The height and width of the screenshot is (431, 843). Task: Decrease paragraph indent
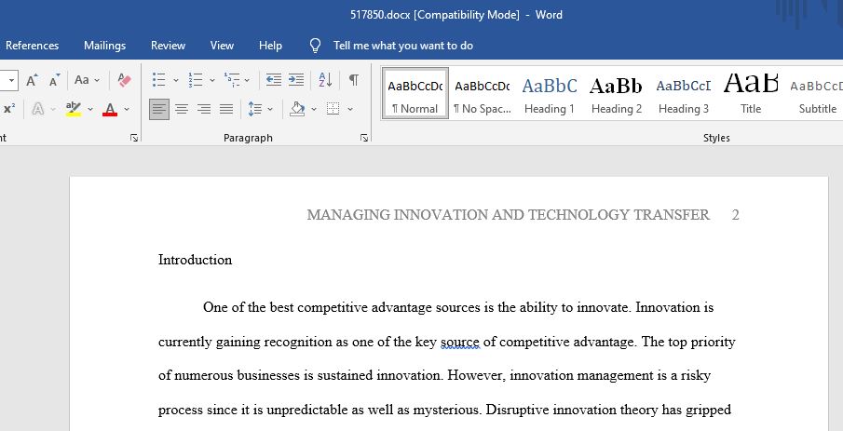274,80
